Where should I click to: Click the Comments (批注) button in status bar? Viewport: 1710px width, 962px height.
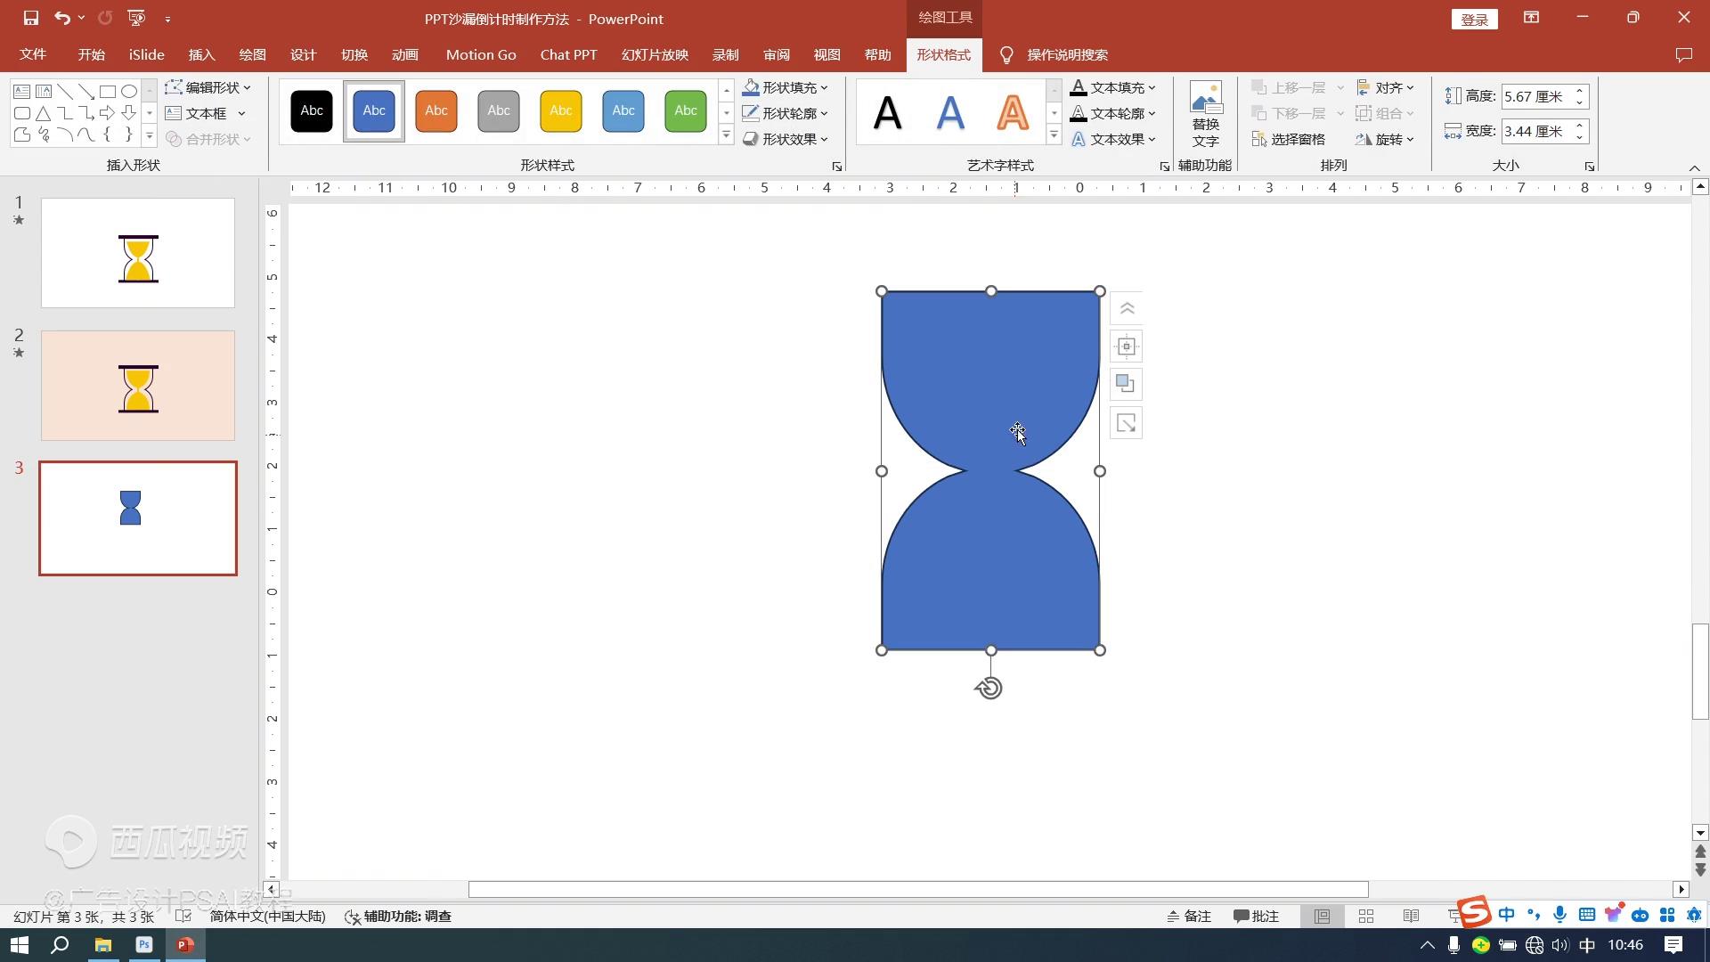click(x=1257, y=917)
